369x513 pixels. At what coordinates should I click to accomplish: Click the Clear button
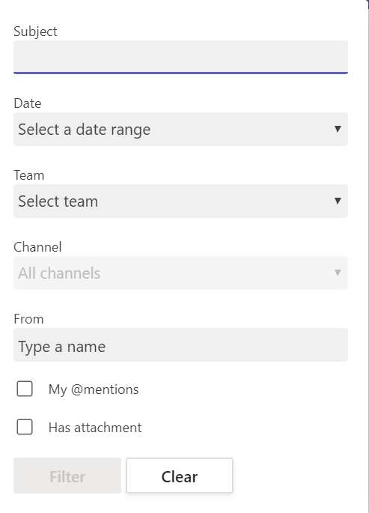180,476
